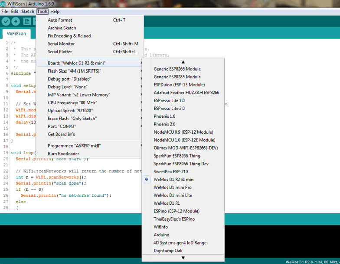The height and width of the screenshot is (264, 340).
Task: Choose Fix Encoding & Reload
Action: click(x=90, y=35)
